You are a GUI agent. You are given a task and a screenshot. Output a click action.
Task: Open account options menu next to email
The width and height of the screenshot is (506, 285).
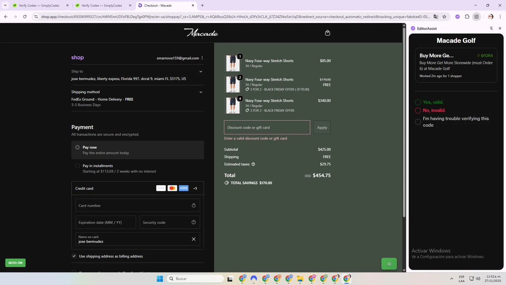[202, 58]
